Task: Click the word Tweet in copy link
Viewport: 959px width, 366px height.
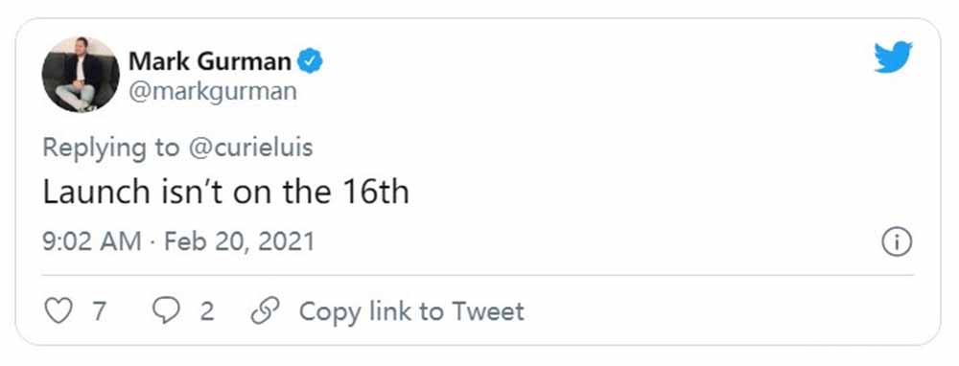Action: [487, 311]
